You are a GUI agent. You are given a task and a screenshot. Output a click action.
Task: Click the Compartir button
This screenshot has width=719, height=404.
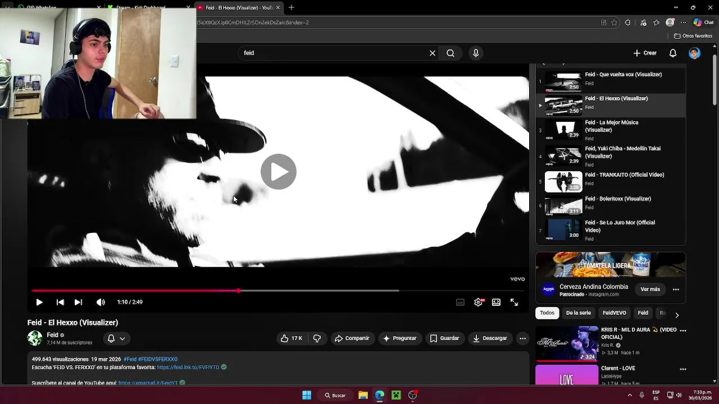click(352, 338)
